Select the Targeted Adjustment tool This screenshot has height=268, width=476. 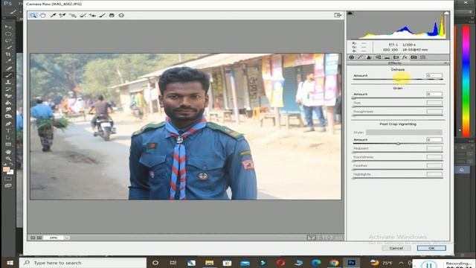click(73, 15)
